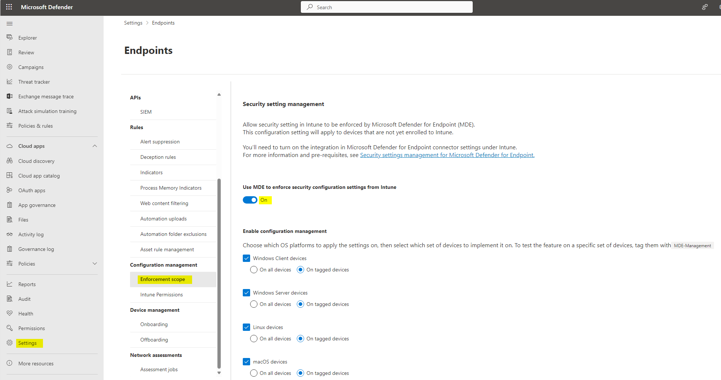This screenshot has height=380, width=721.
Task: Select the Explorer icon in sidebar
Action: coord(9,37)
